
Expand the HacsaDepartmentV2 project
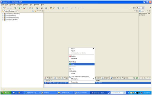3,14
